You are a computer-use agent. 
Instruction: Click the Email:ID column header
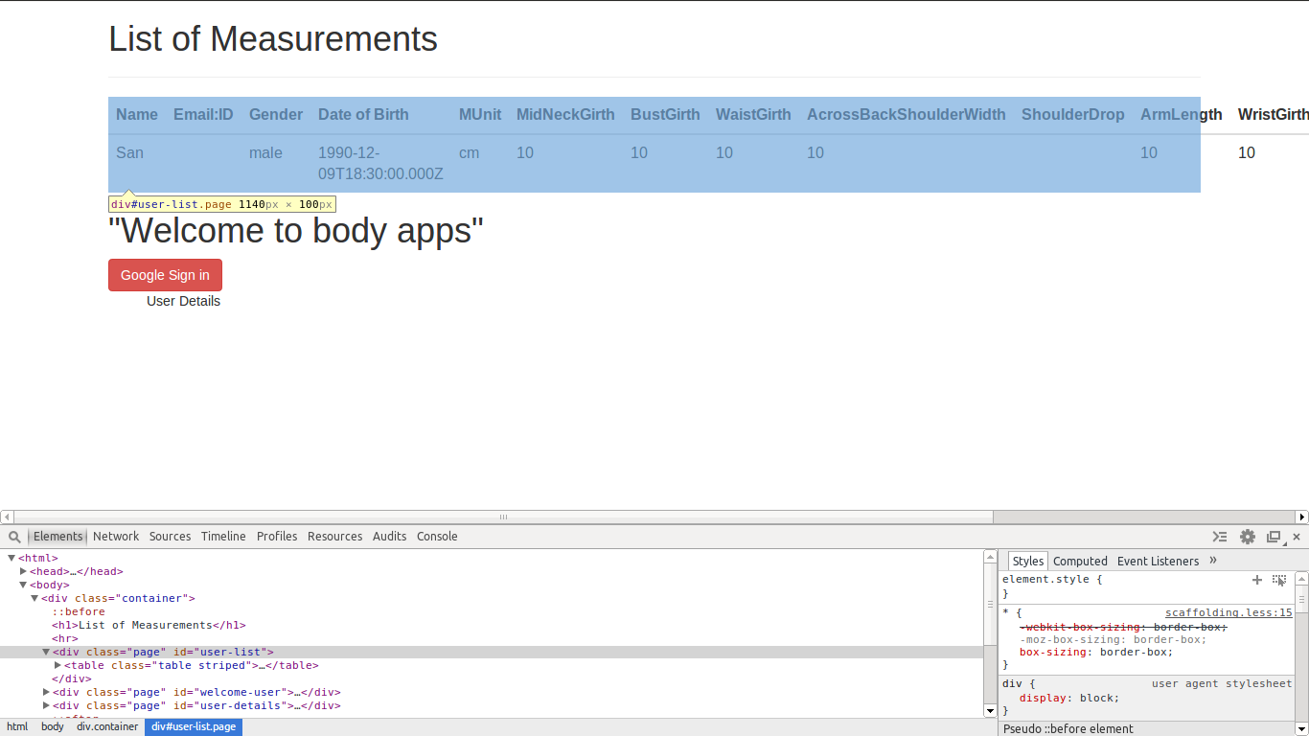203,115
